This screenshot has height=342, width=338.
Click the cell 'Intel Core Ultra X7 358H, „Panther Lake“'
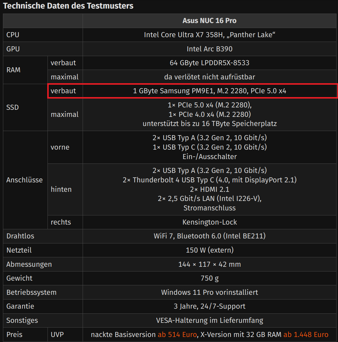tap(210, 35)
